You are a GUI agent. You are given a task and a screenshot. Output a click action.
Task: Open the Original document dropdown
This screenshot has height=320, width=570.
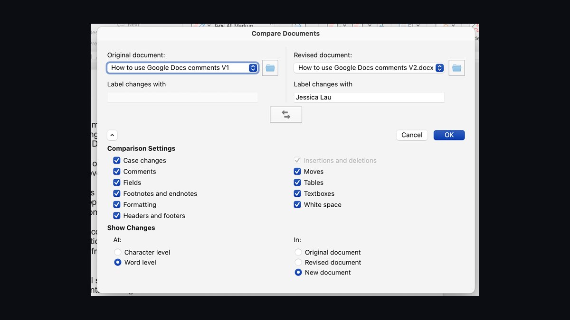pos(183,68)
